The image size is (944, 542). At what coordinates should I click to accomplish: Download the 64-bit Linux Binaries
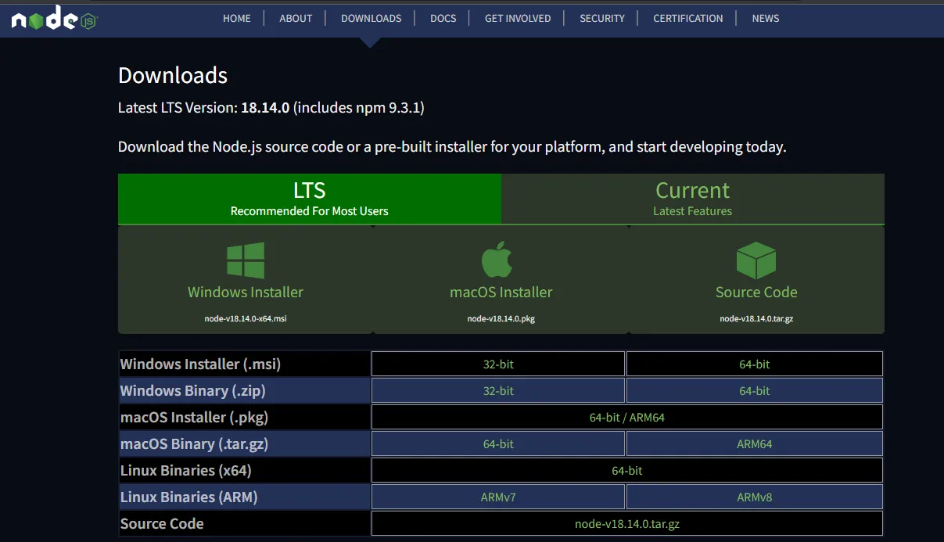click(626, 470)
